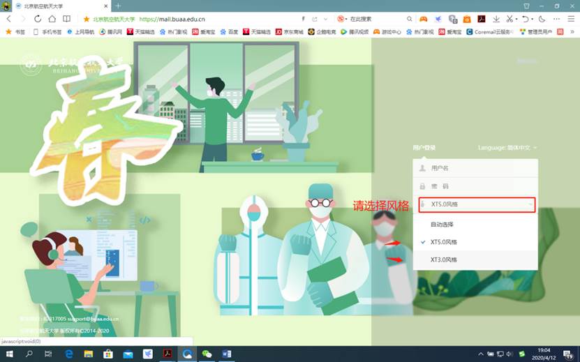Image resolution: width=580 pixels, height=362 pixels.
Task: Open the 京东商城 bookmark
Action: click(289, 31)
